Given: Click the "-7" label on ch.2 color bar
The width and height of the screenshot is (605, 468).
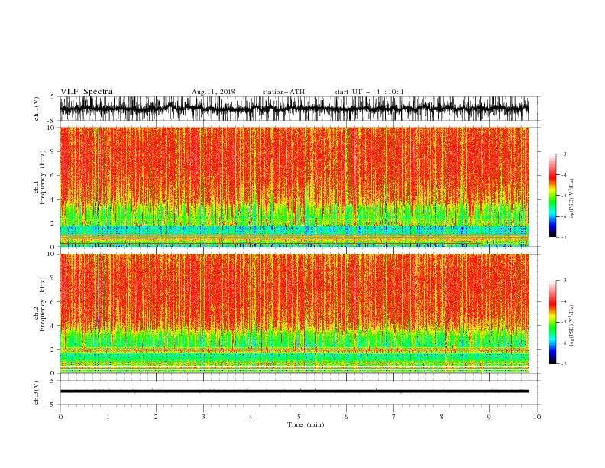Looking at the screenshot, I should [x=563, y=363].
